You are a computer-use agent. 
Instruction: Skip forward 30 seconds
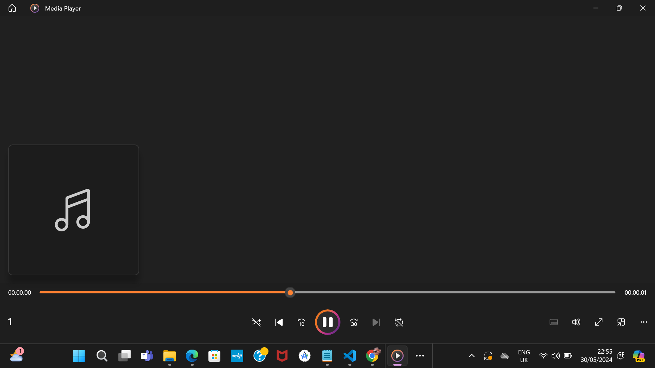(x=354, y=322)
